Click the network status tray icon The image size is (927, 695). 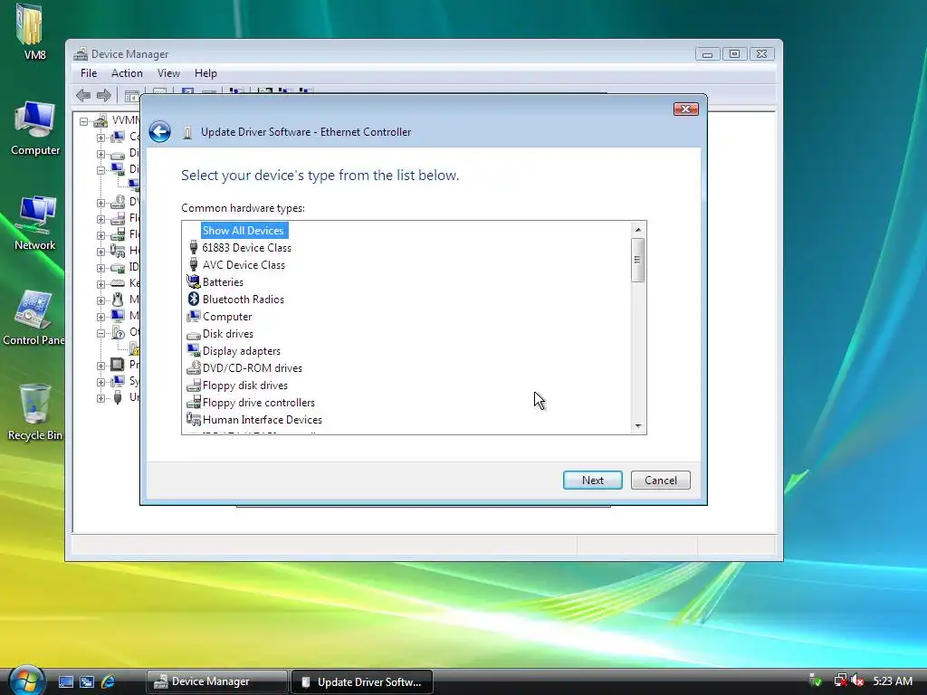click(x=840, y=681)
